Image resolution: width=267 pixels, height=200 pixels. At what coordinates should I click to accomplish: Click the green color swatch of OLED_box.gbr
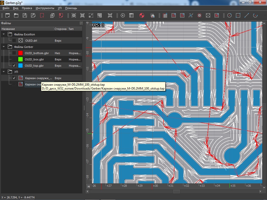pyautogui.click(x=20, y=59)
